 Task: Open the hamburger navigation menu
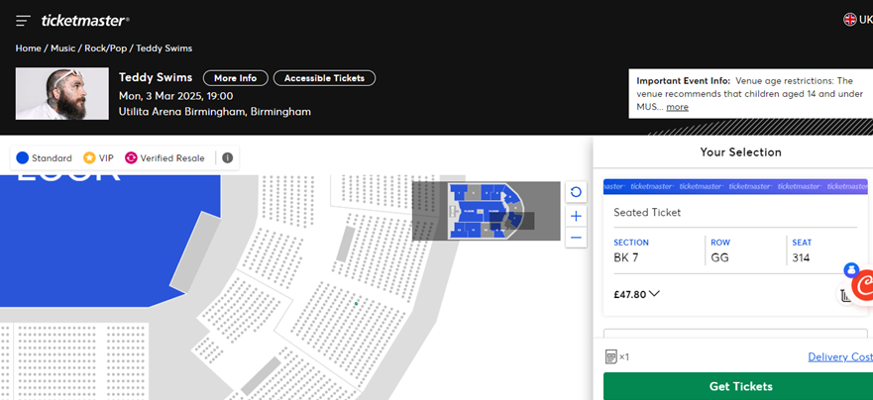pos(23,21)
